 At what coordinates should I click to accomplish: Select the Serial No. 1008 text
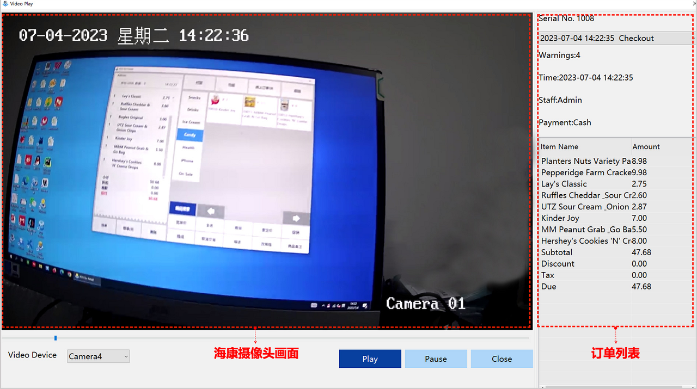566,18
